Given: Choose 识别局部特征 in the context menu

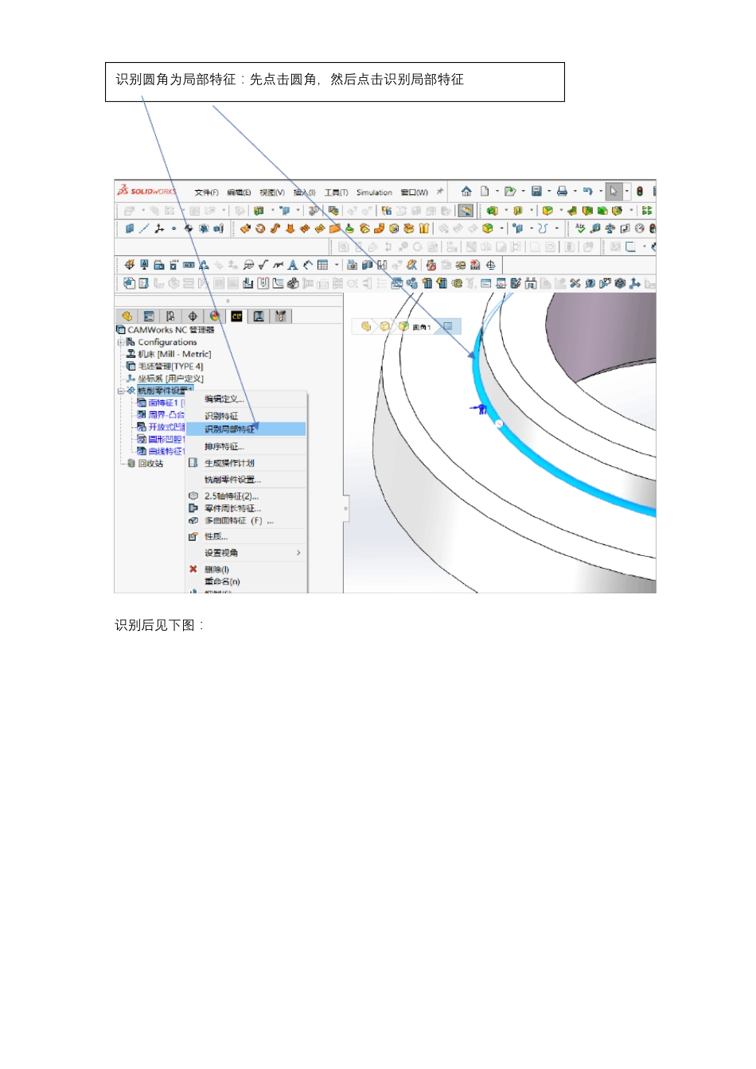Looking at the screenshot, I should [x=230, y=430].
